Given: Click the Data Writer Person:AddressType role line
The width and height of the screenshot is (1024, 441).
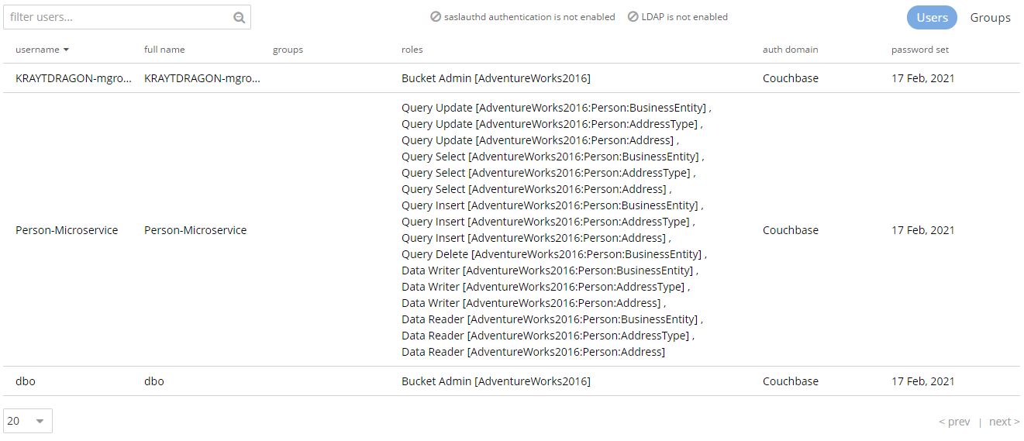Looking at the screenshot, I should pyautogui.click(x=543, y=287).
